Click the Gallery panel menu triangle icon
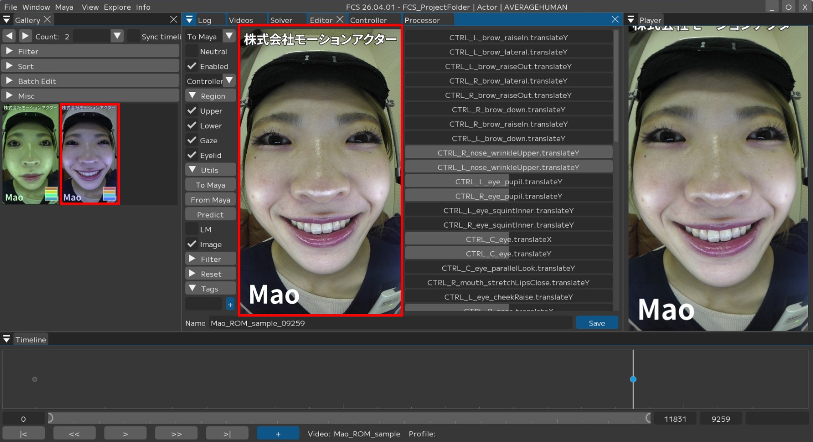 pos(7,19)
